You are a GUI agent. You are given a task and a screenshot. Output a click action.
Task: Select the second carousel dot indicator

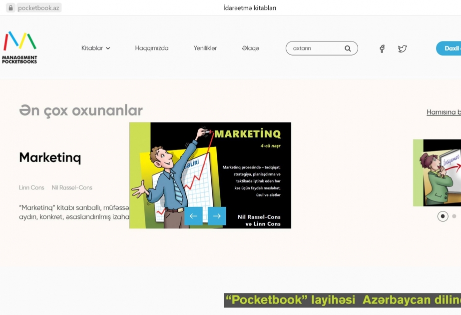click(x=454, y=216)
